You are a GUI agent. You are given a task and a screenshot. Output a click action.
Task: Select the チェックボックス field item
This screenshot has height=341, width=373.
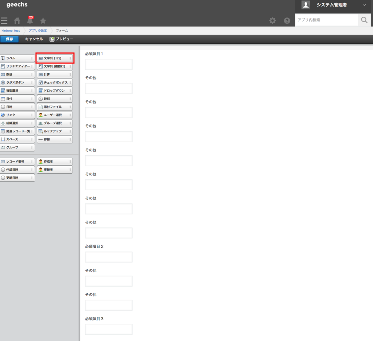[55, 83]
